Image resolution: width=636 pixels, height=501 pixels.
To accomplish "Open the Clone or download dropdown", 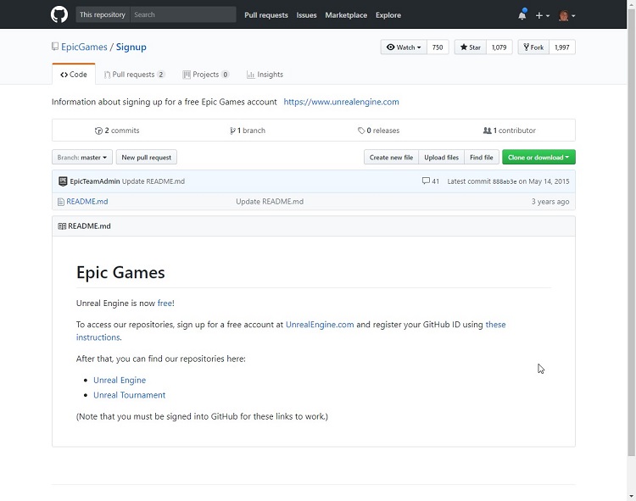I will pyautogui.click(x=538, y=158).
